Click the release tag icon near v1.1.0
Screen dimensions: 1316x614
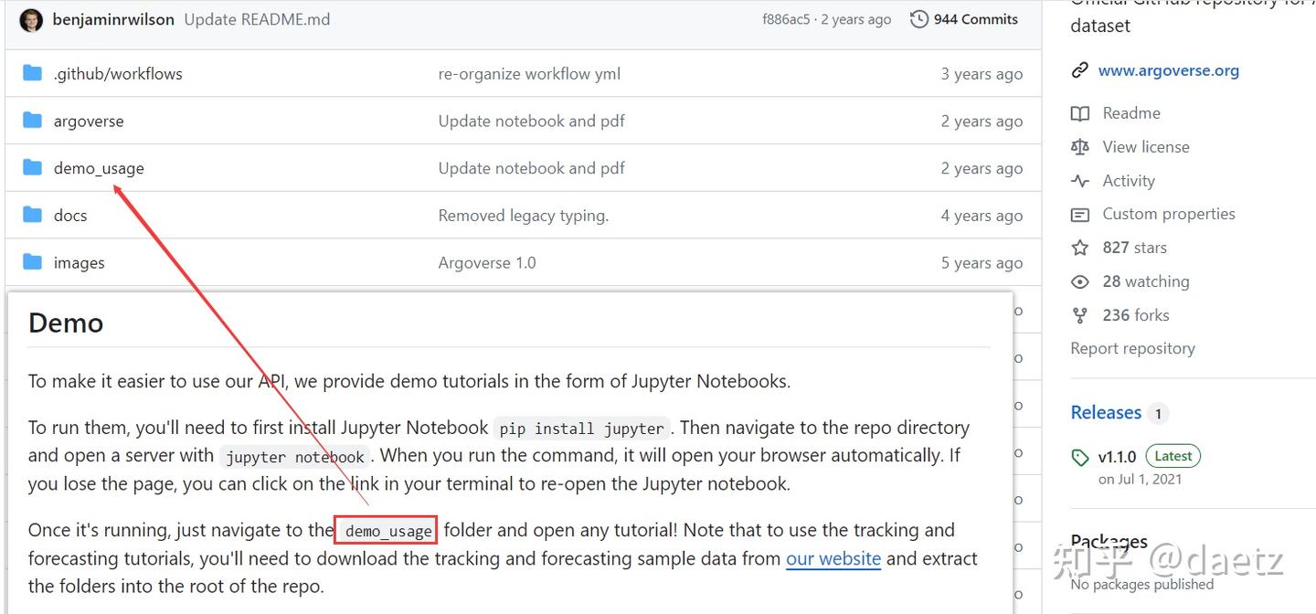tap(1080, 458)
